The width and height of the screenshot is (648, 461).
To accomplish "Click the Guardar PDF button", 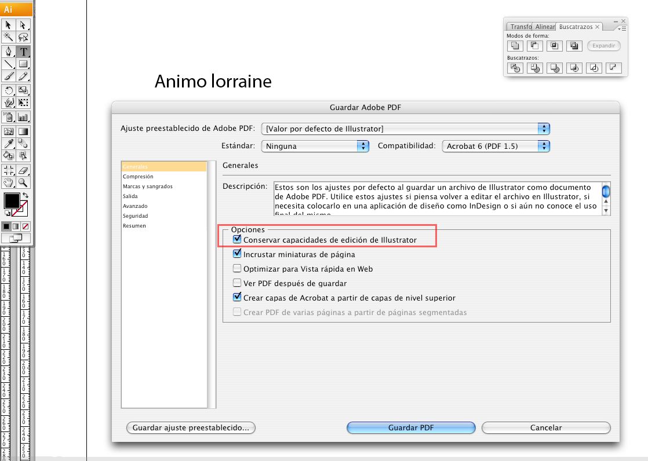I will click(411, 427).
